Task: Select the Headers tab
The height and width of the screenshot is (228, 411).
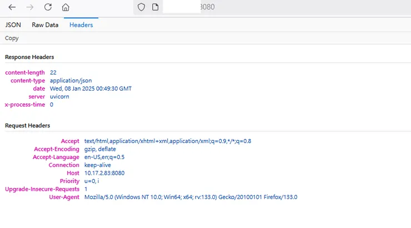Action: (81, 25)
